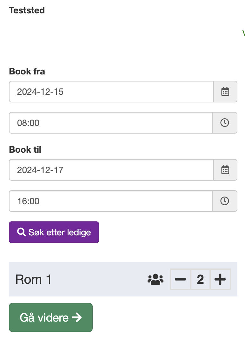Open clock picker for 16:00 end time
The width and height of the screenshot is (245, 341).
point(225,201)
